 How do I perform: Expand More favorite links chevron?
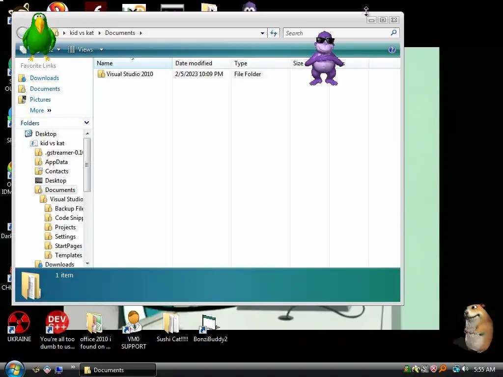(x=49, y=110)
